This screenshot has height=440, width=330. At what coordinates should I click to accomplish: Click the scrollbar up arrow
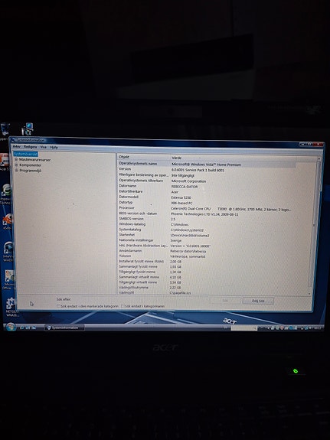[x=319, y=159]
